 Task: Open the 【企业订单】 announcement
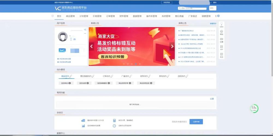tap(191, 44)
